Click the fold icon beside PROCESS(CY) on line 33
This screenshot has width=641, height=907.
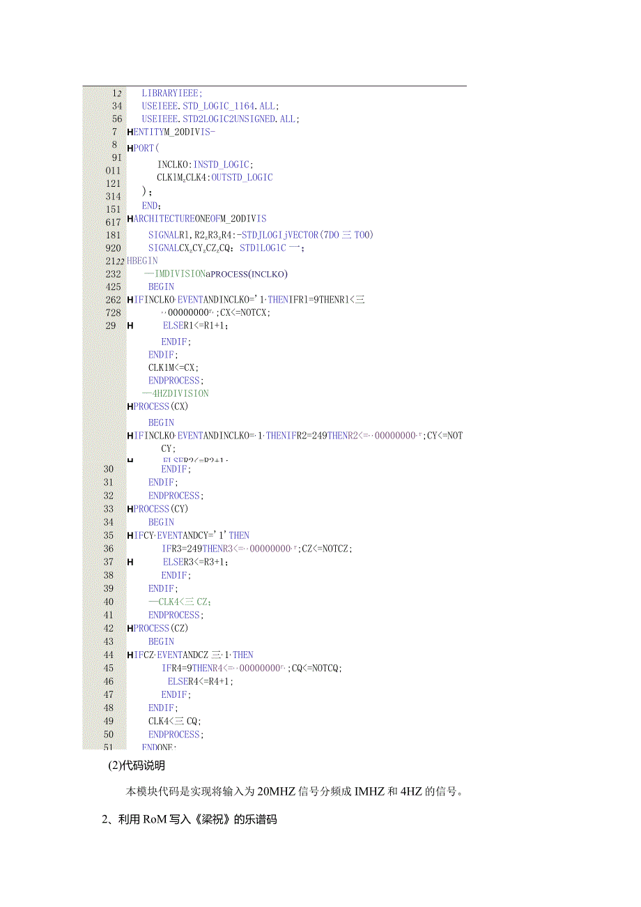128,509
